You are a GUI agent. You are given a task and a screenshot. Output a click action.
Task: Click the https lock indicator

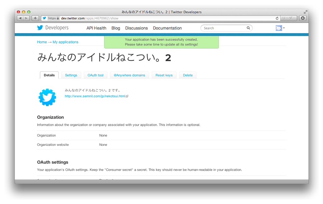(x=54, y=18)
